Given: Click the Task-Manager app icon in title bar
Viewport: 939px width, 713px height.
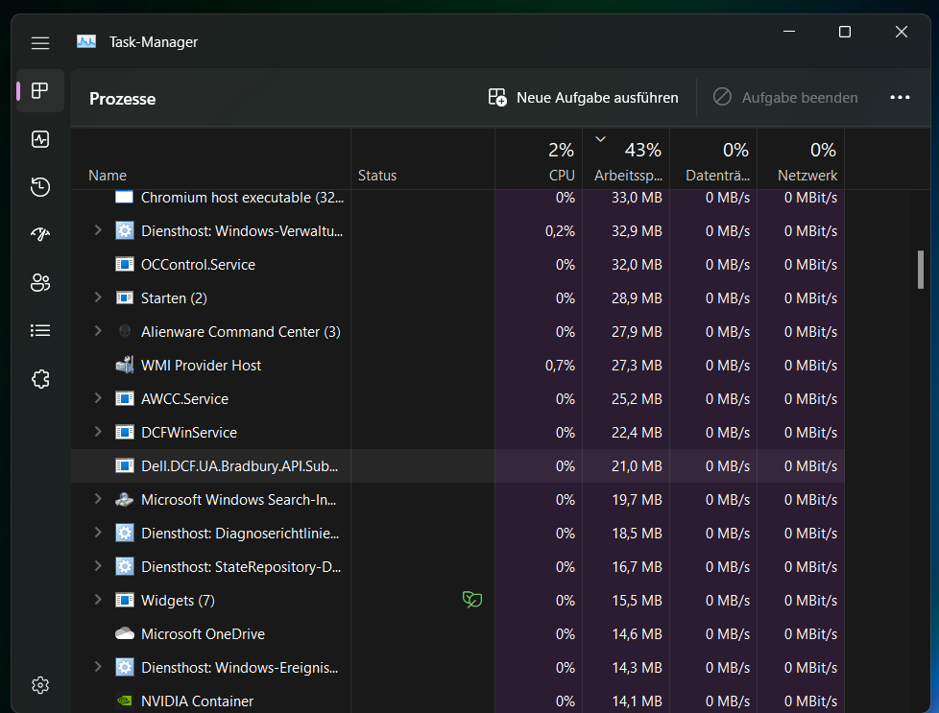Looking at the screenshot, I should (x=86, y=42).
